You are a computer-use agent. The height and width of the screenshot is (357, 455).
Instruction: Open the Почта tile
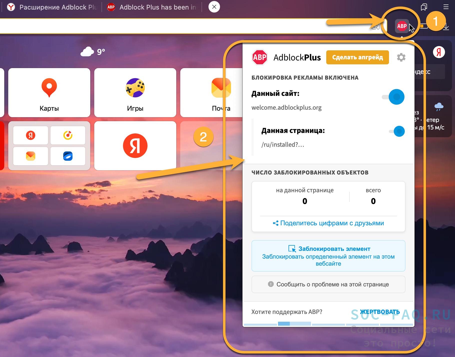[x=211, y=93]
